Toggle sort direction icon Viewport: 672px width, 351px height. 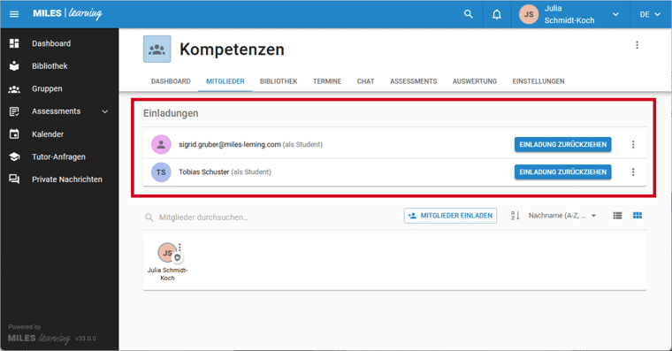515,216
